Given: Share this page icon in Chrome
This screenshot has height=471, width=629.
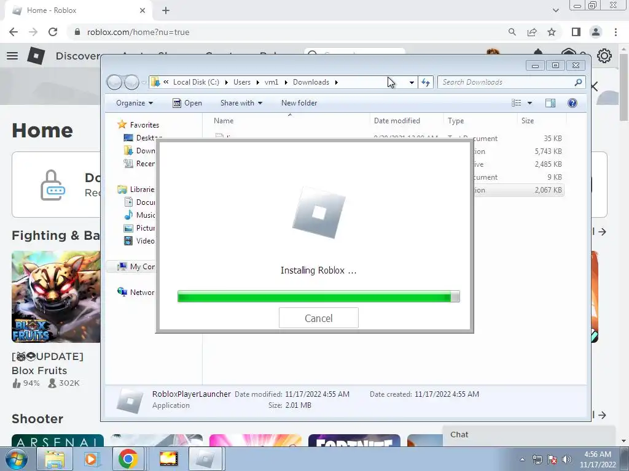Looking at the screenshot, I should (x=532, y=32).
